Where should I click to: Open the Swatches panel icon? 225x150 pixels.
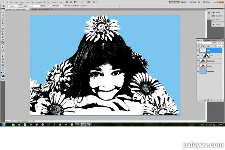click(x=213, y=16)
